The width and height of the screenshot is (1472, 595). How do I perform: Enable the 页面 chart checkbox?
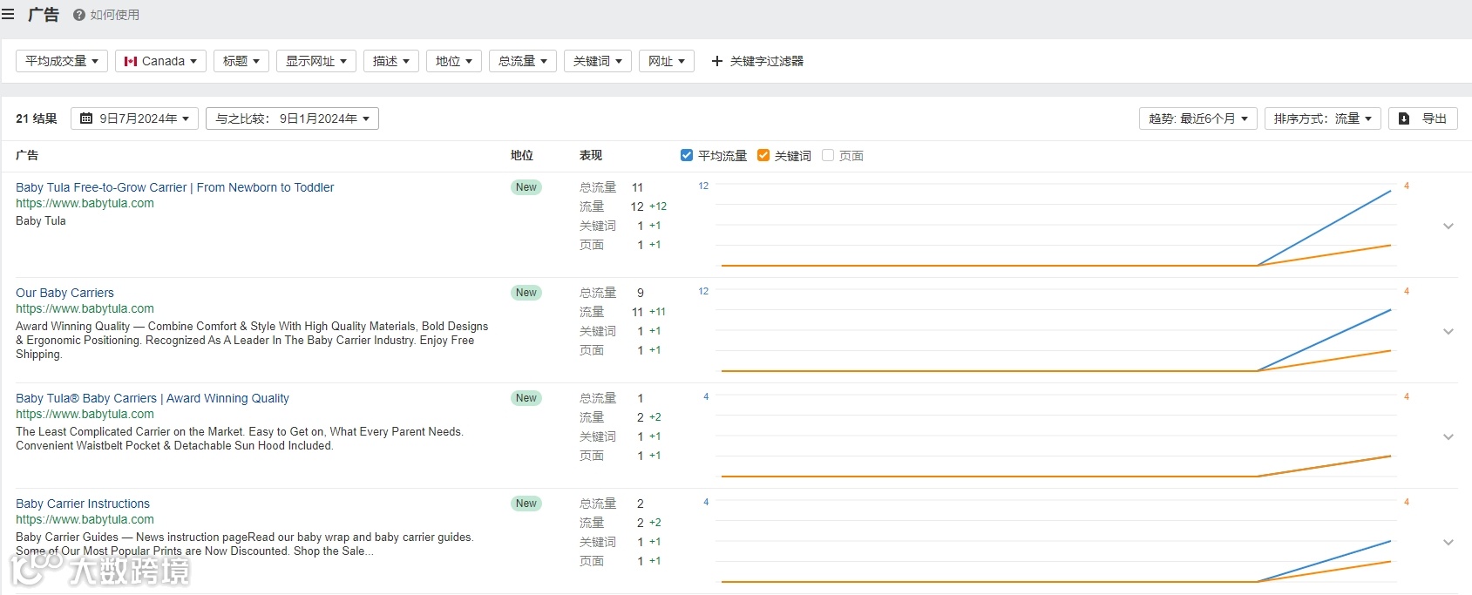pyautogui.click(x=828, y=155)
